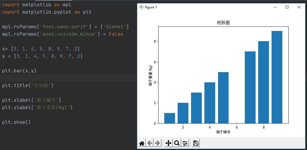Go back to previous plot view

[x=150, y=143]
